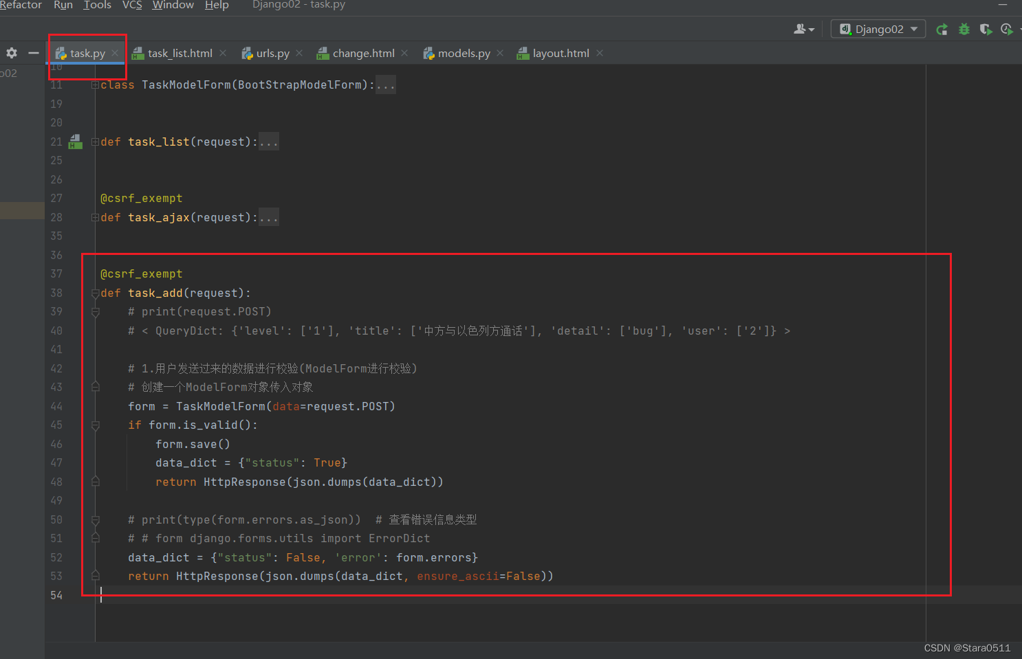Click is_valid() in the if statement
This screenshot has height=659, width=1022.
tap(217, 425)
